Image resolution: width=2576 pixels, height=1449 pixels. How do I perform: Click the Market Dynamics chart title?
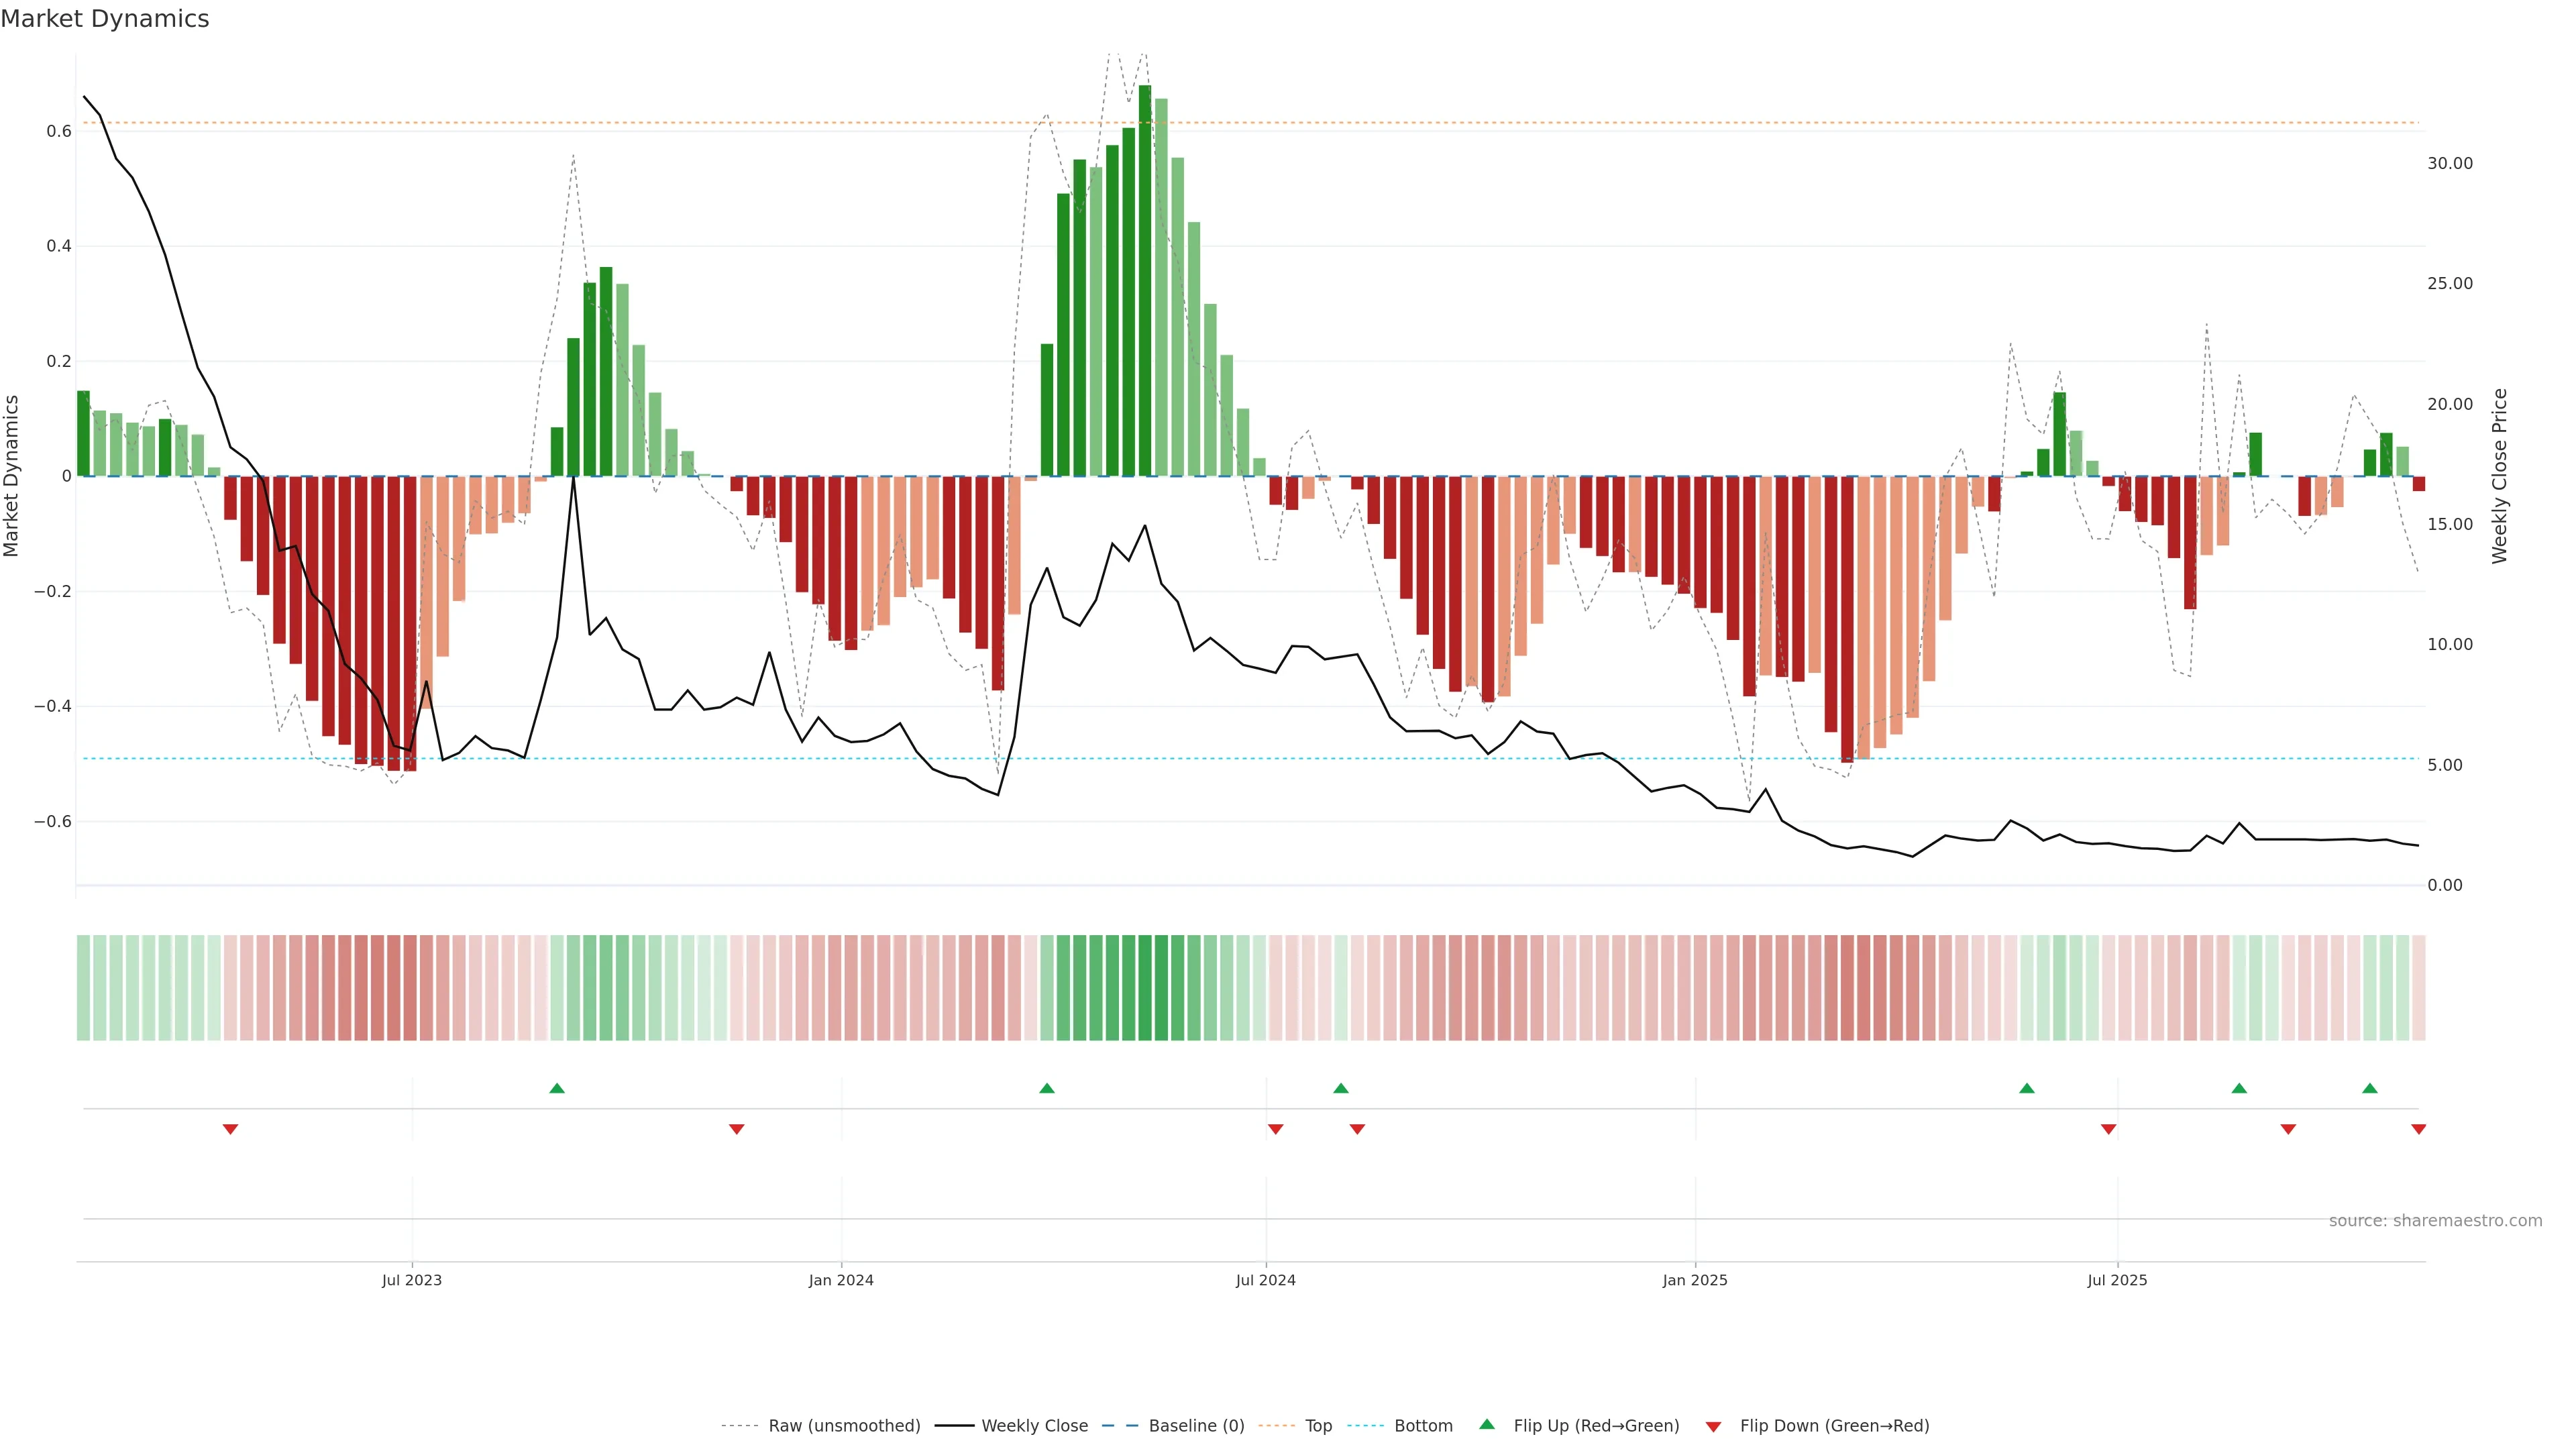pos(105,19)
